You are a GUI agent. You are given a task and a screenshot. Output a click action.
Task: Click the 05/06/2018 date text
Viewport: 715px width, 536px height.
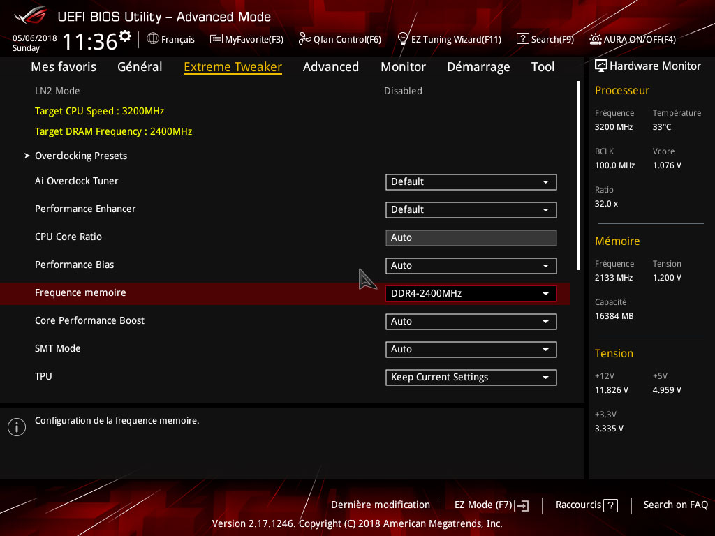(x=35, y=38)
